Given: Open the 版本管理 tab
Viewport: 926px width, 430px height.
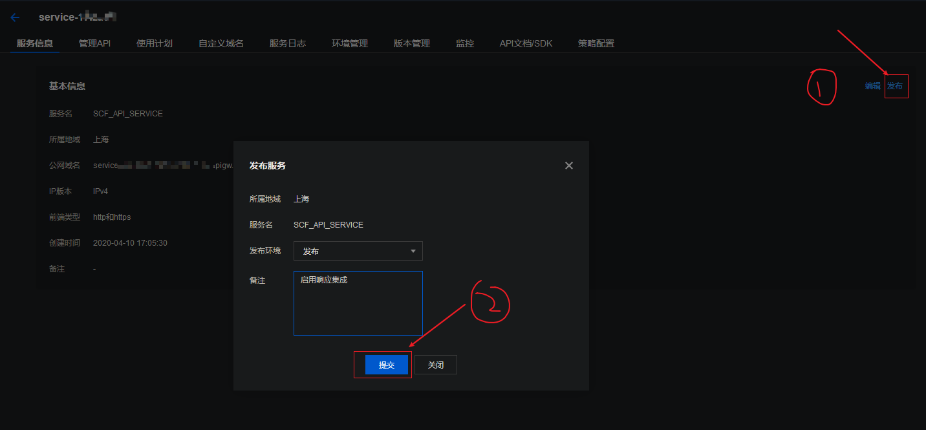Looking at the screenshot, I should [412, 43].
